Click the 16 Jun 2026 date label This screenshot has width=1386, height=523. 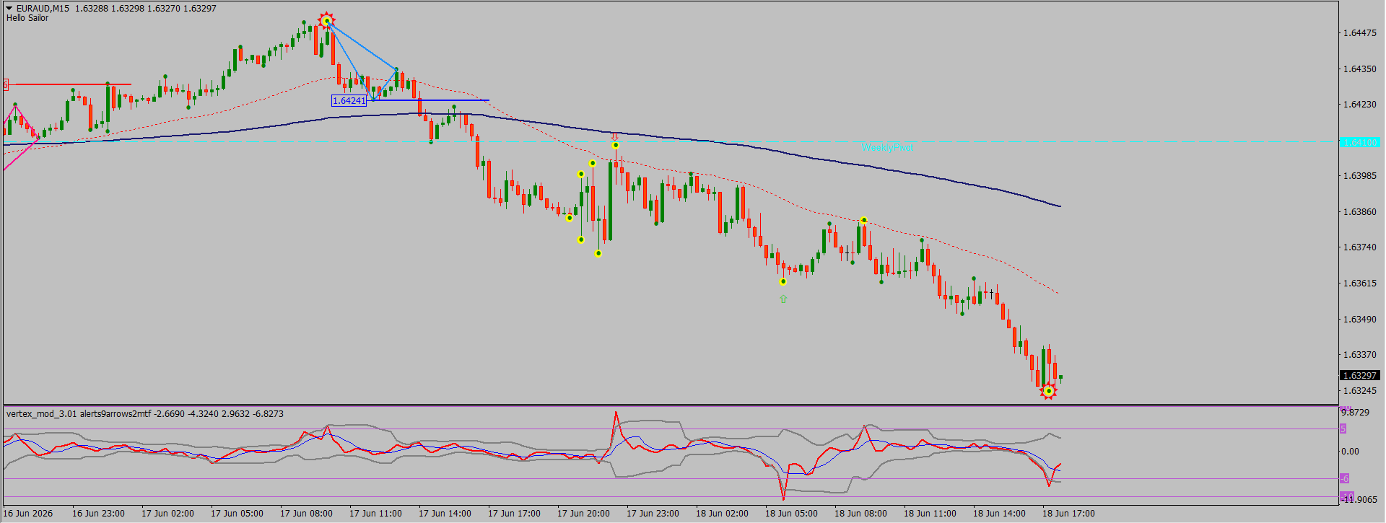coord(28,514)
